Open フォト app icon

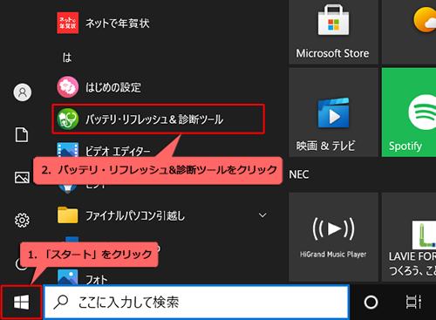click(68, 276)
